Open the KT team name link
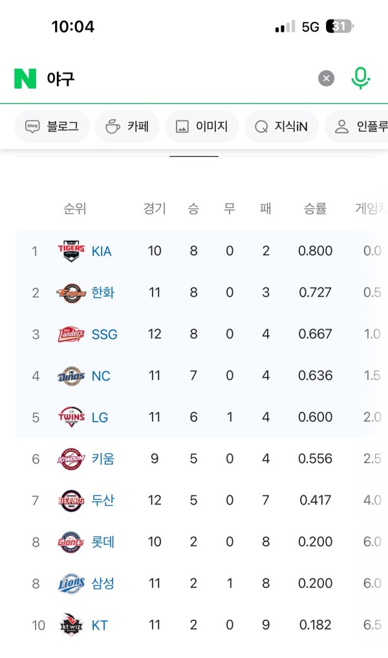 pos(100,625)
